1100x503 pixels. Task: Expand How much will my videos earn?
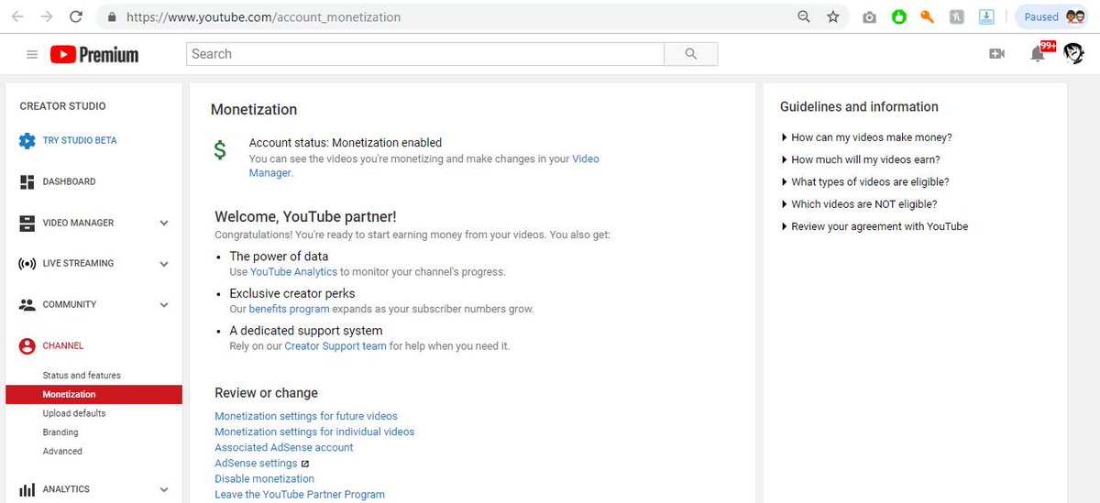860,159
